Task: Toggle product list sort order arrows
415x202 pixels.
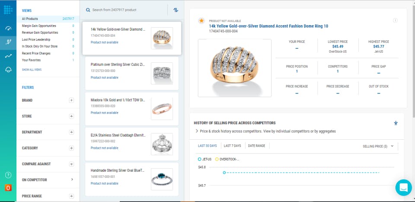Action: (x=176, y=10)
